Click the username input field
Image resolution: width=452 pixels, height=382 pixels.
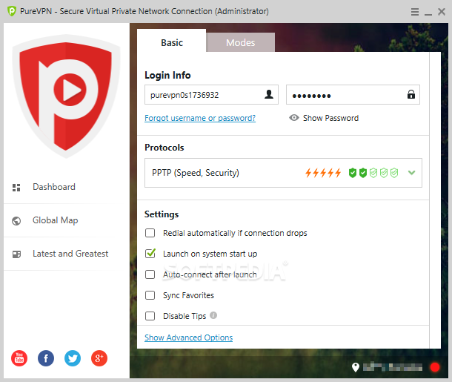pyautogui.click(x=211, y=95)
